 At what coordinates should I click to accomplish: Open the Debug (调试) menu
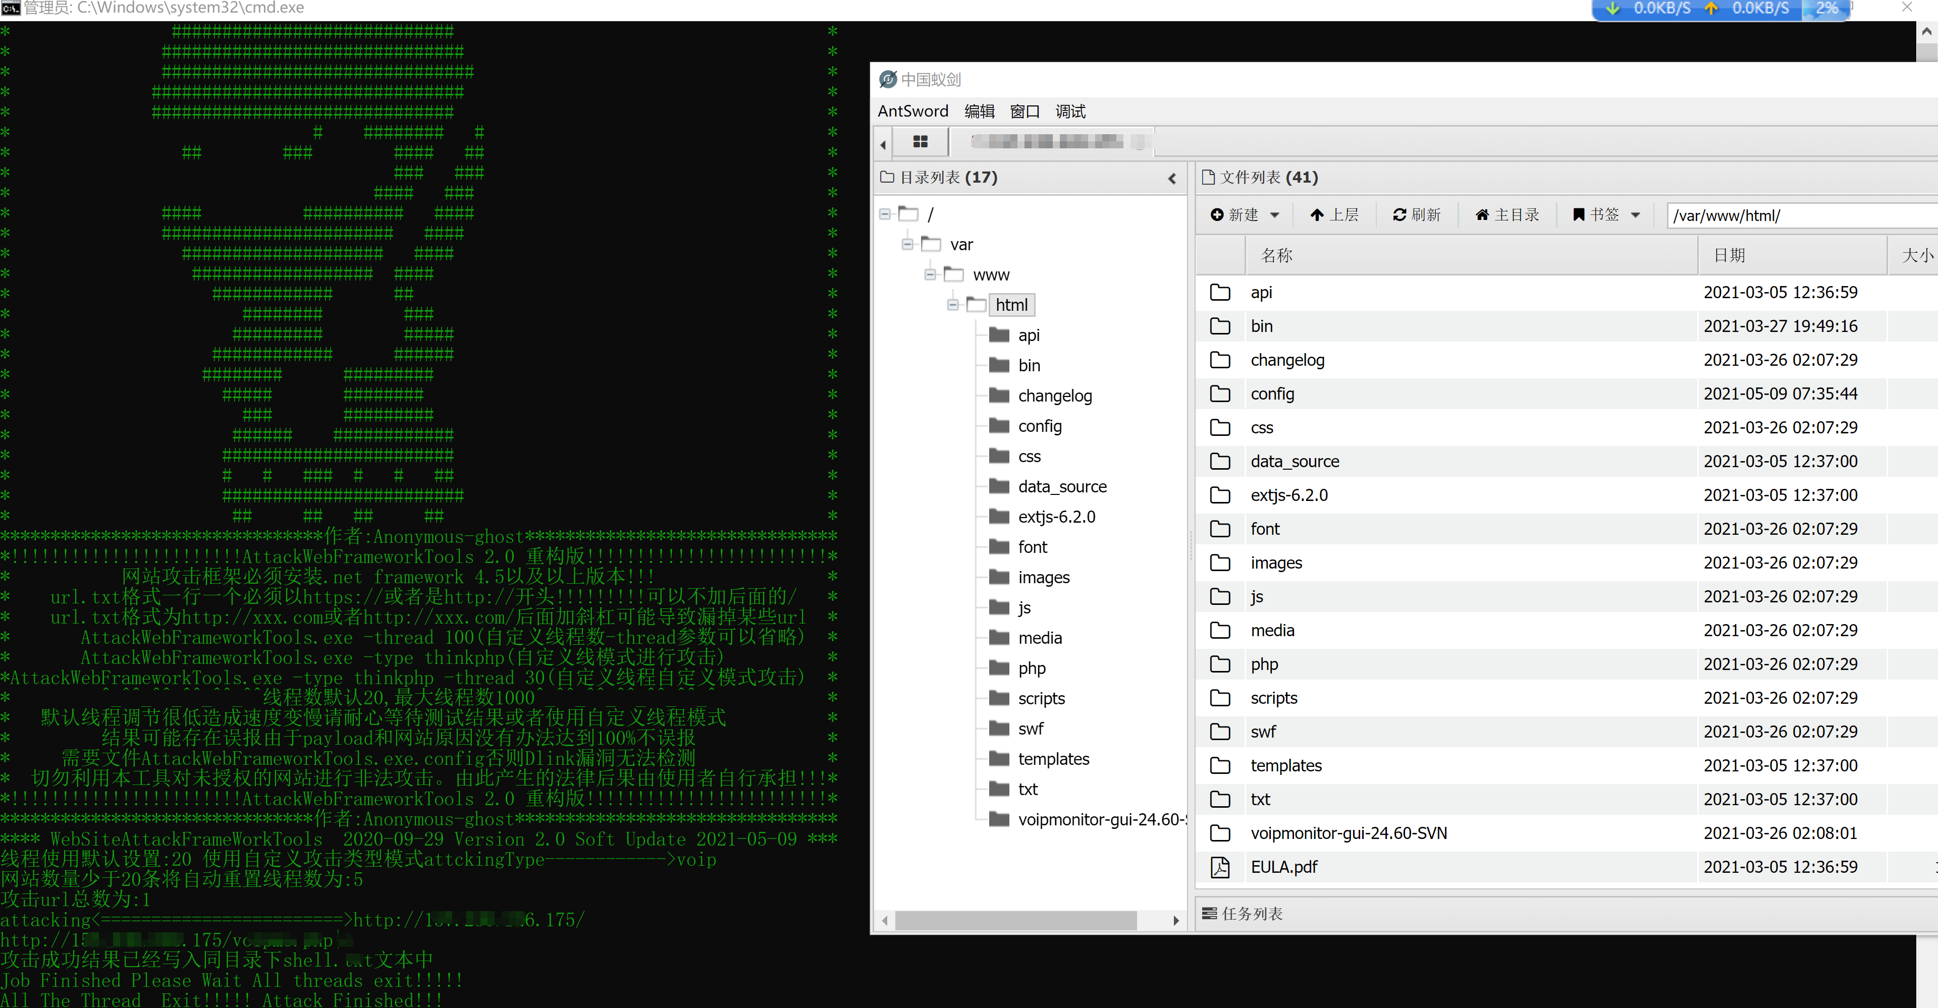[1070, 111]
